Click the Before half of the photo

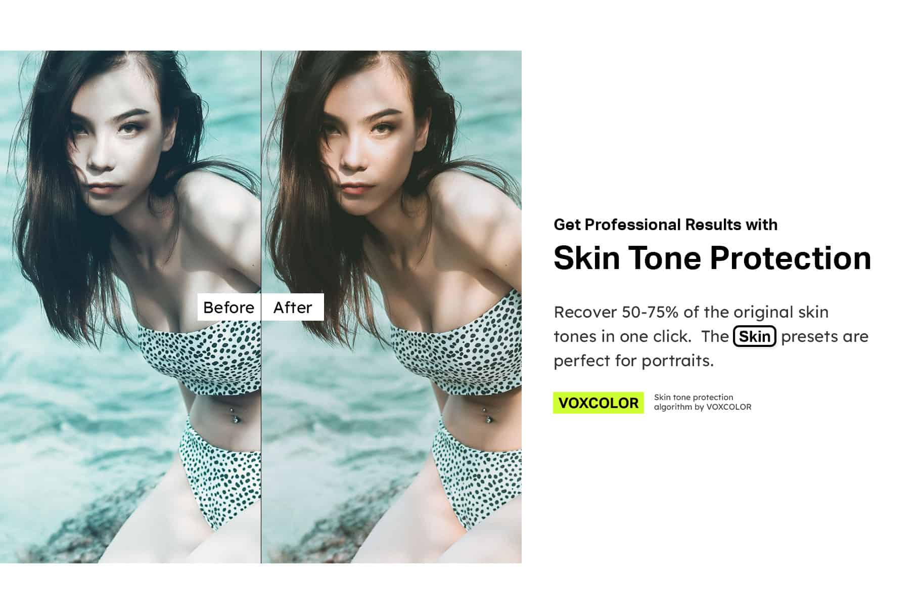point(130,306)
